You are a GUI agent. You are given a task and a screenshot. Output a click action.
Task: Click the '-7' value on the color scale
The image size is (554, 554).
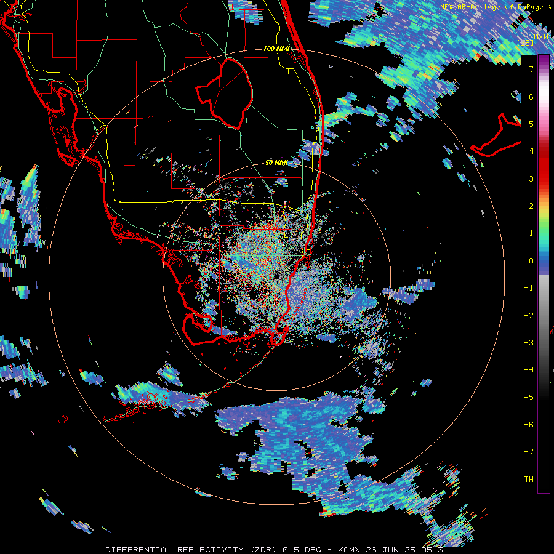[x=529, y=452]
